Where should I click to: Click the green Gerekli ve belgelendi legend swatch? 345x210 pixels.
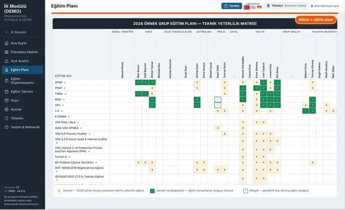[x=152, y=191]
